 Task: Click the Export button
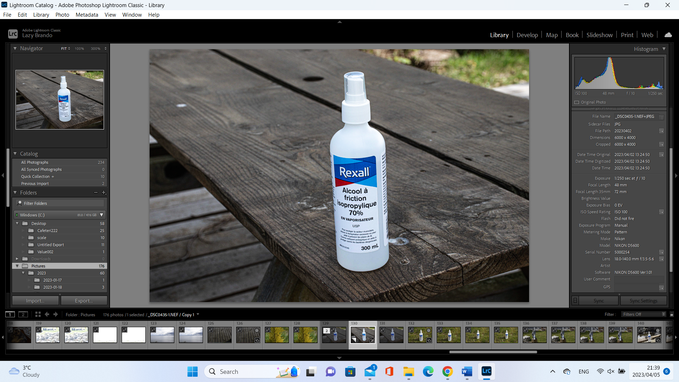click(84, 301)
